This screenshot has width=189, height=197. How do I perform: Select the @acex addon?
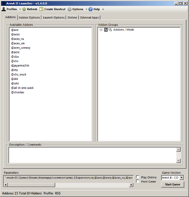[x=15, y=35]
